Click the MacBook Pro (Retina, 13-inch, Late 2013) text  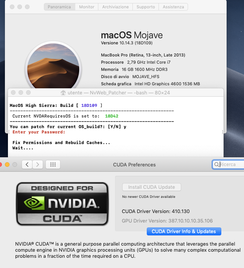tap(143, 55)
